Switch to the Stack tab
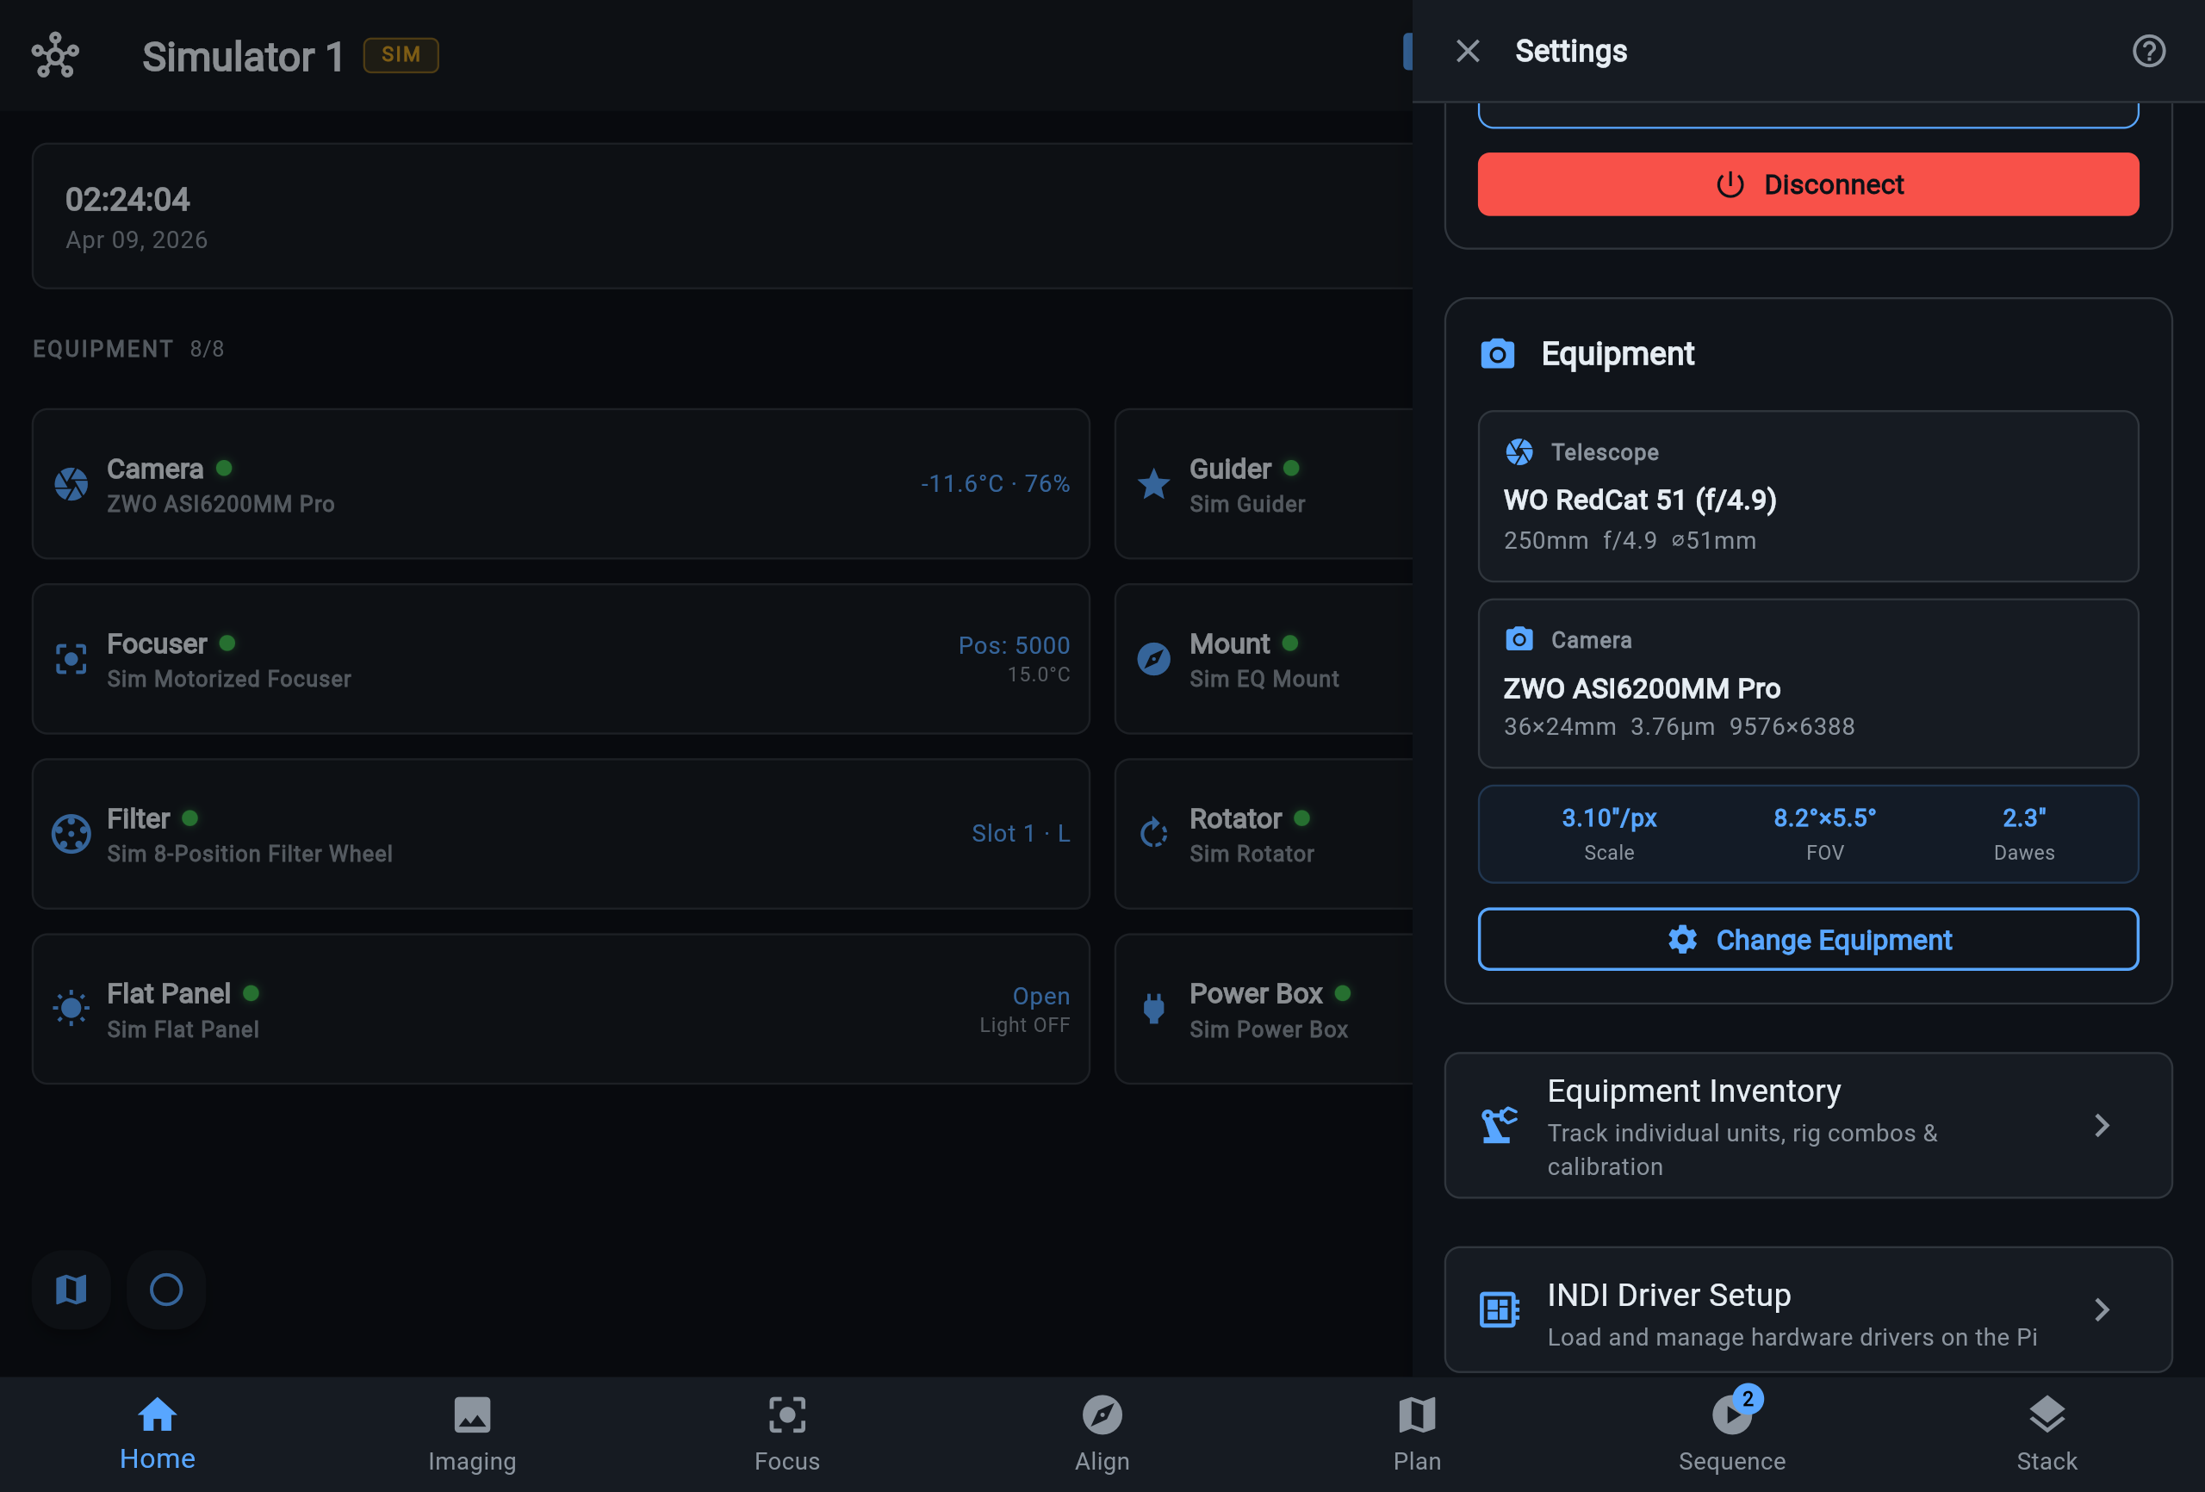Screen dimensions: 2205x1492 [x=2047, y=1434]
